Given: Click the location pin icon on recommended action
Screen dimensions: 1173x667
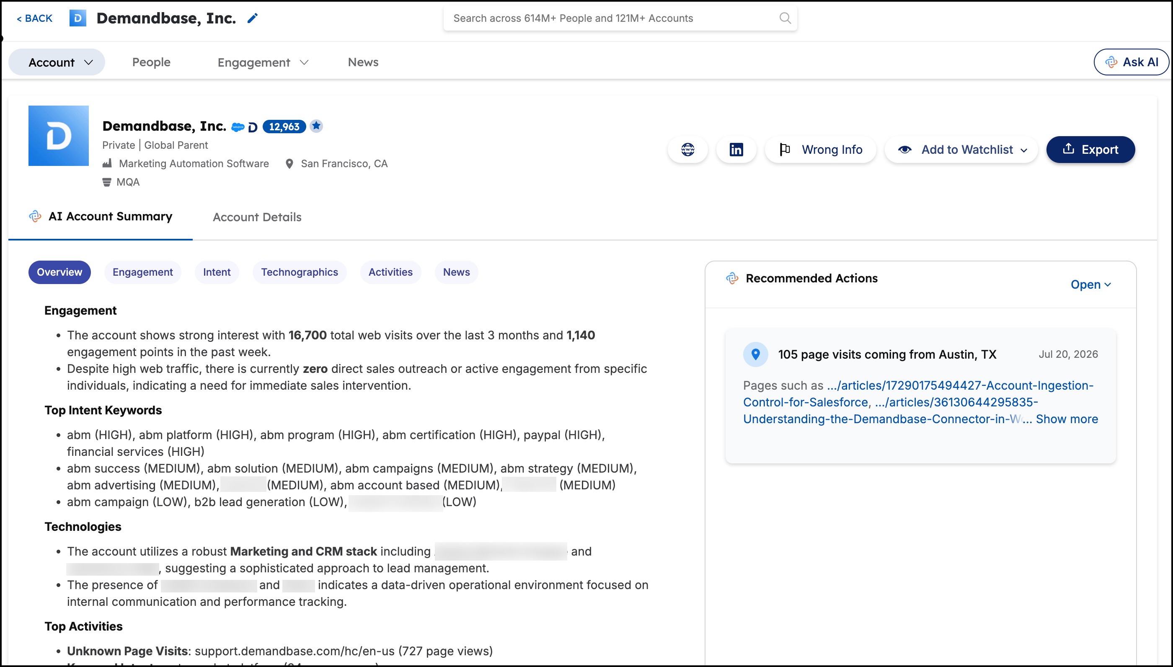Looking at the screenshot, I should click(x=756, y=354).
